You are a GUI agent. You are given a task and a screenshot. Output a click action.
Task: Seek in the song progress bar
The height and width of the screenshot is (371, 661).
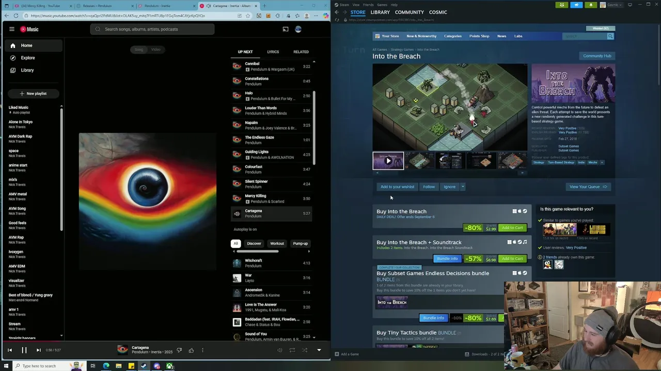click(x=165, y=341)
